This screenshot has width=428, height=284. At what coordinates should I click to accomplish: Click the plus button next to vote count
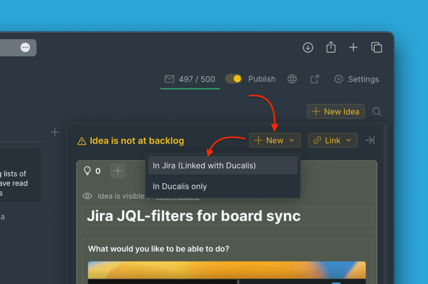coord(117,171)
